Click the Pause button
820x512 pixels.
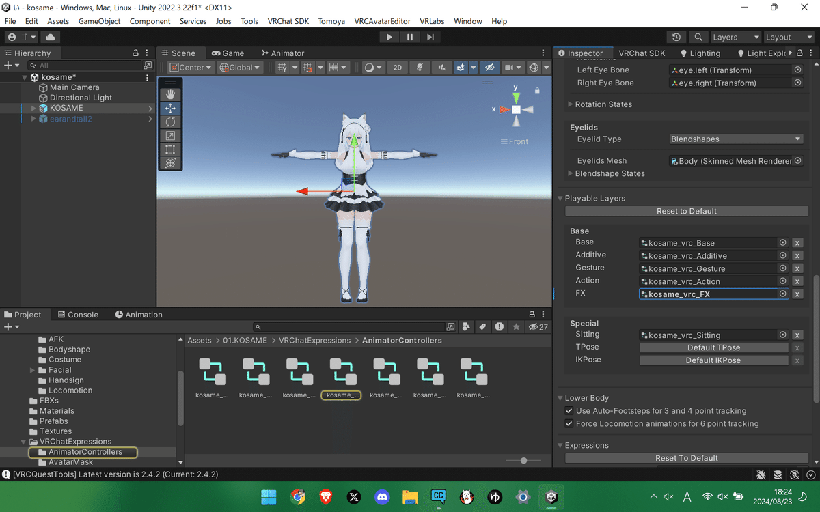(x=409, y=38)
